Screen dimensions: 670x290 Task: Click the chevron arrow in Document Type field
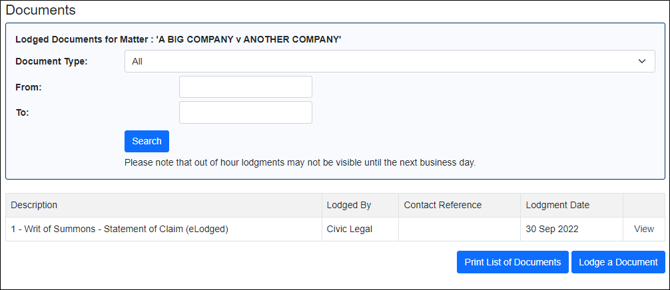click(x=641, y=61)
